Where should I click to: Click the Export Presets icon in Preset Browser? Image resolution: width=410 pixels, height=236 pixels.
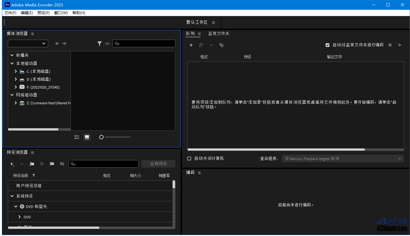click(62, 164)
